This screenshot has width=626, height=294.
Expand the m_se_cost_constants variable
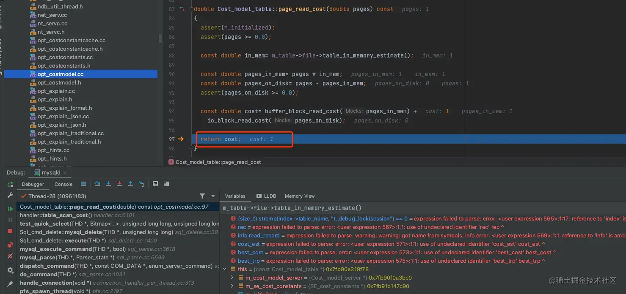pyautogui.click(x=232, y=286)
